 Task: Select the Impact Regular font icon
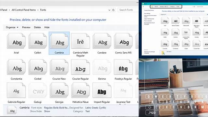[x=102, y=90]
